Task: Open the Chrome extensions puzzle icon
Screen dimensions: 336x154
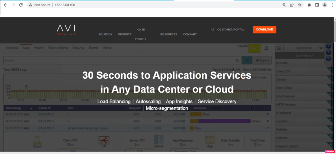Action: click(309, 5)
